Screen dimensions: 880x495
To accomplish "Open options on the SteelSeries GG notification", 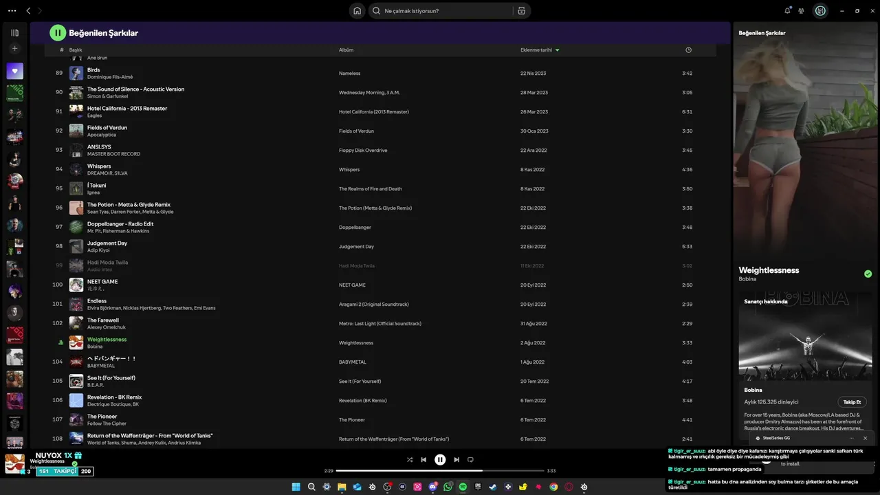I will (x=851, y=438).
